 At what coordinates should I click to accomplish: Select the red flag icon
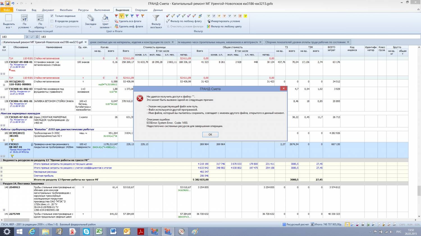pyautogui.click(x=116, y=16)
